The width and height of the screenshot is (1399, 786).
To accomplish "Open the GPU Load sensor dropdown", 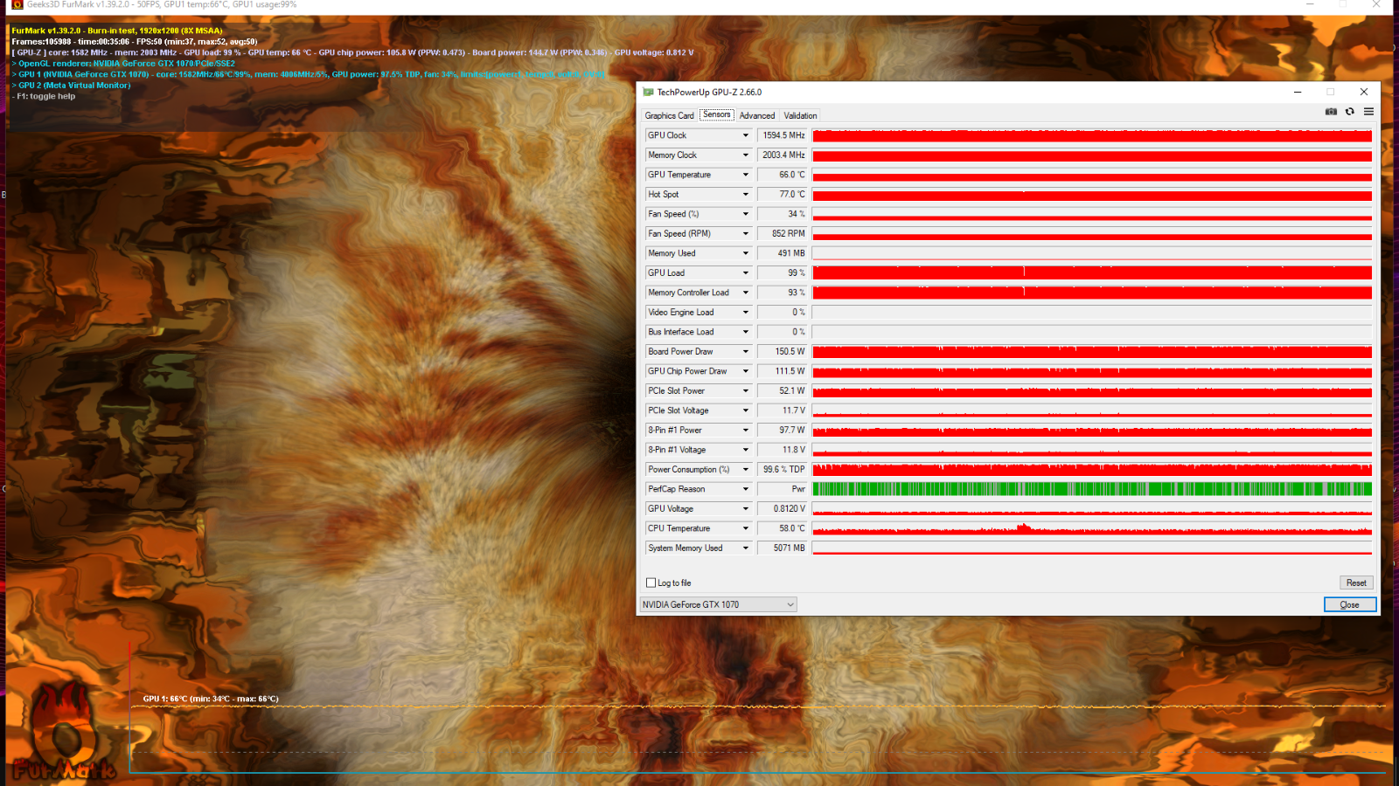I will pos(746,272).
